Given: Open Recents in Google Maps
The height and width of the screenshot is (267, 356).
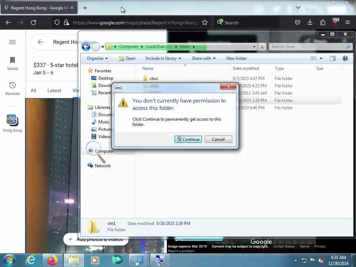Looking at the screenshot, I should (x=13, y=89).
